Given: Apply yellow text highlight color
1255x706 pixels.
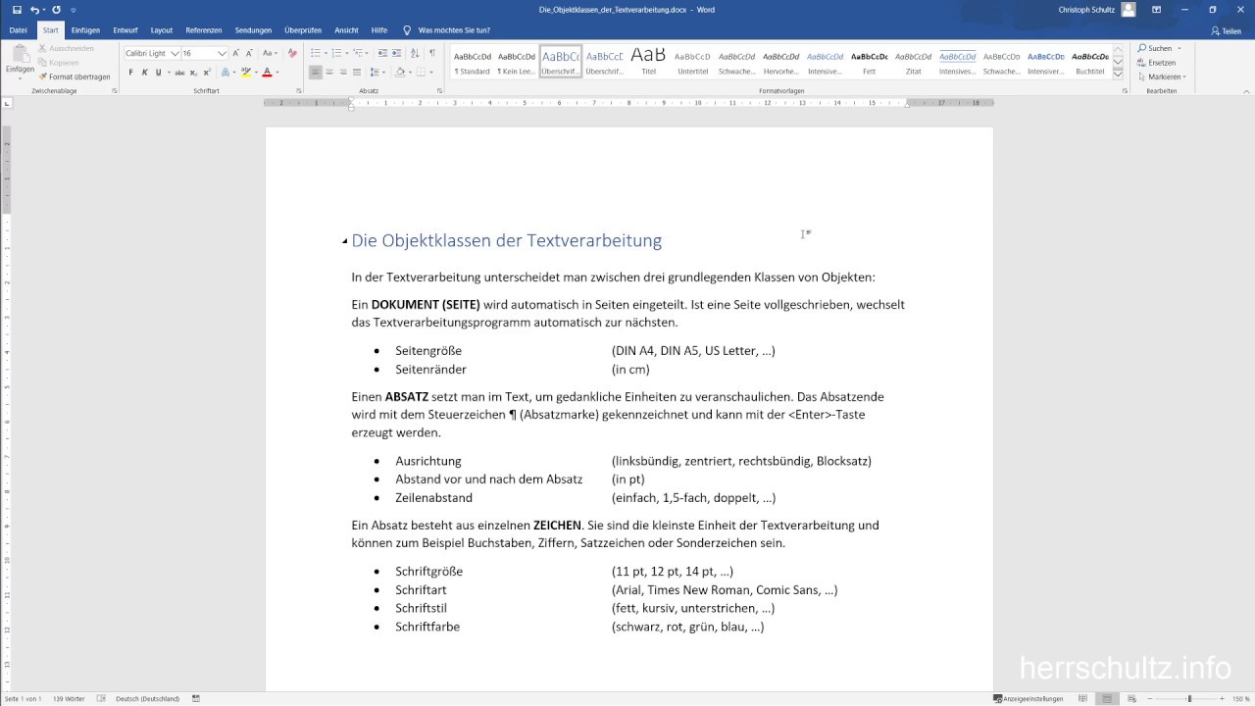Looking at the screenshot, I should click(244, 73).
